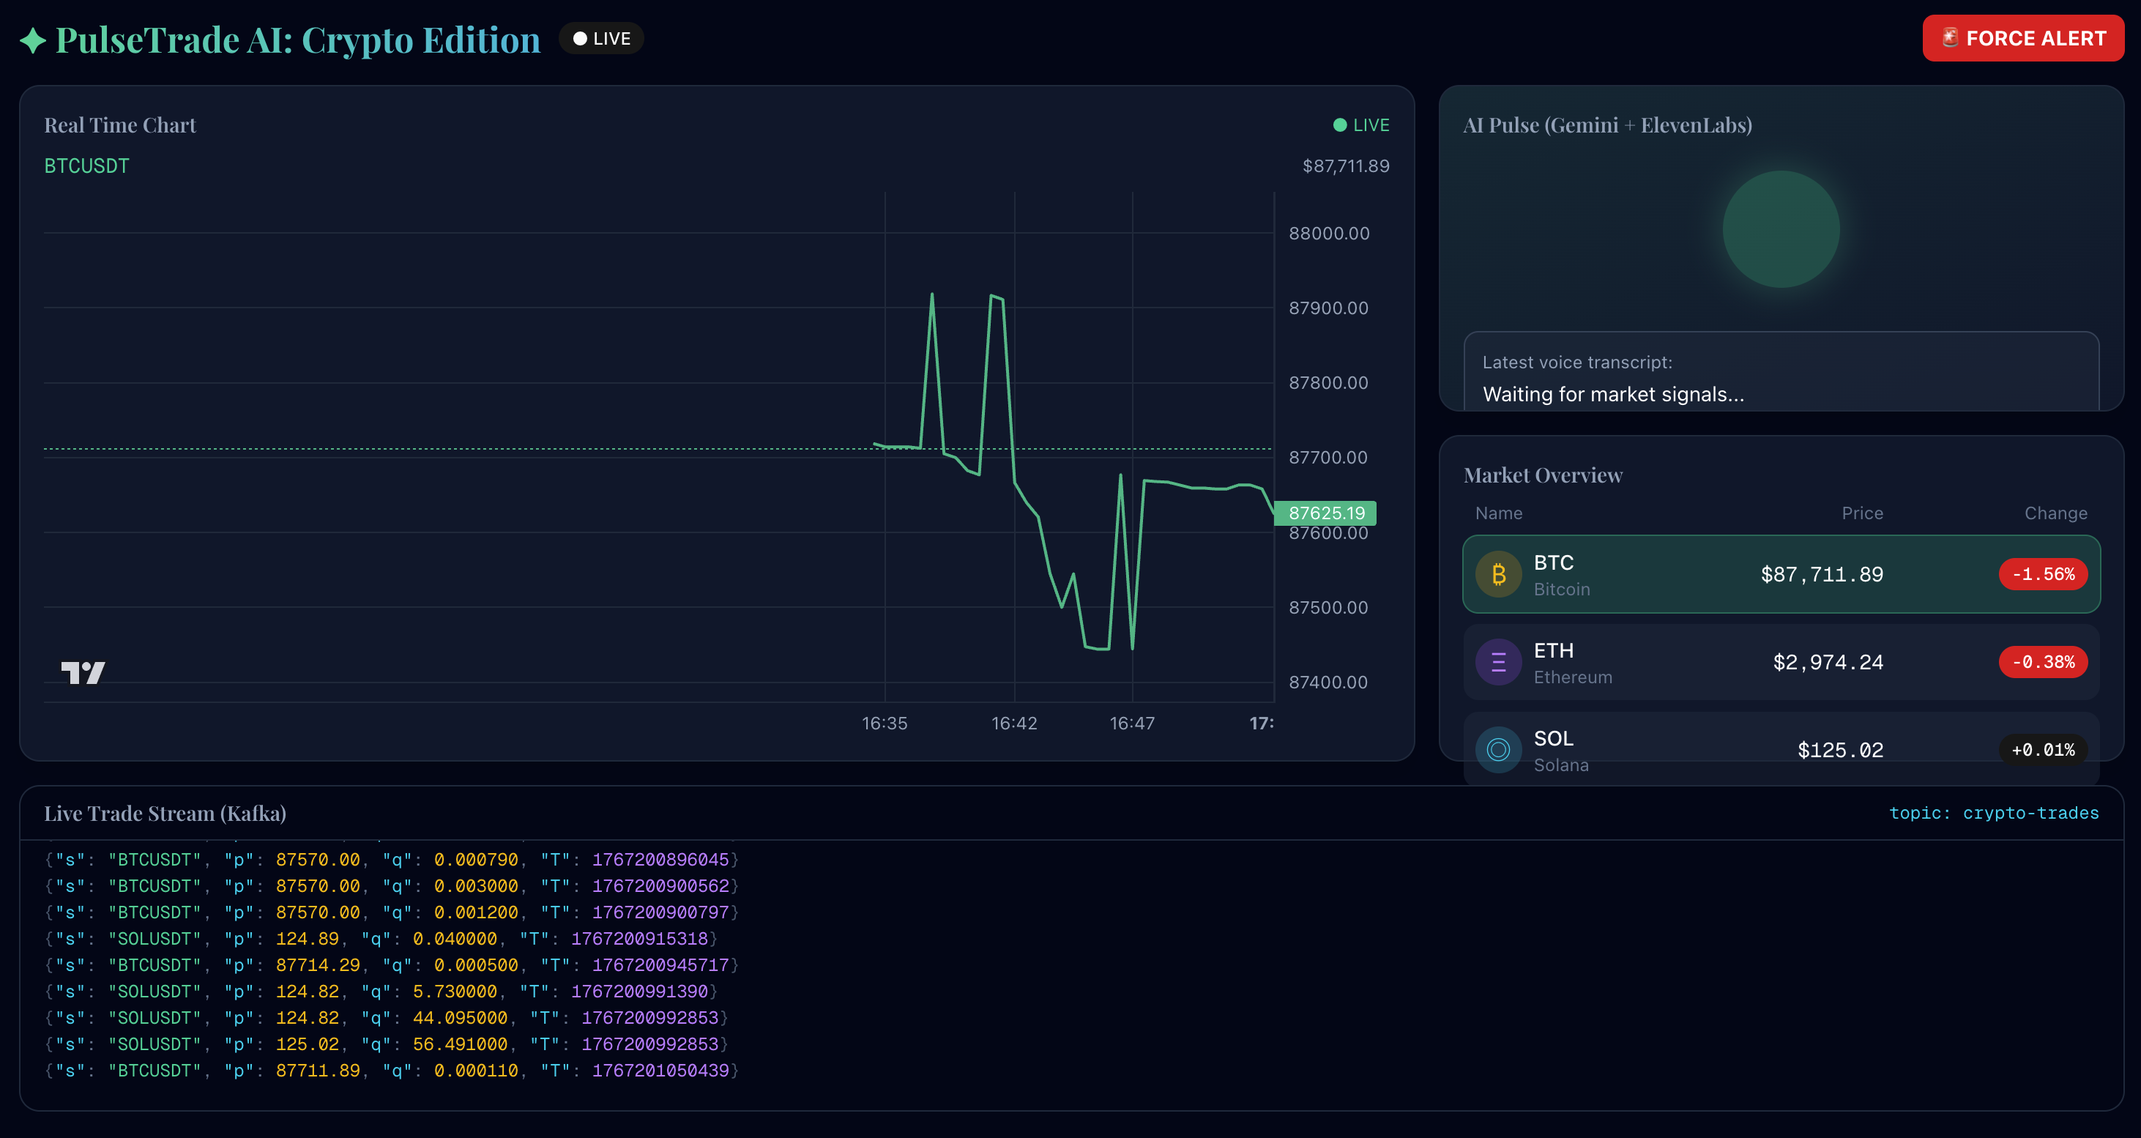
Task: Select the Ethereum coin icon
Action: [x=1497, y=663]
